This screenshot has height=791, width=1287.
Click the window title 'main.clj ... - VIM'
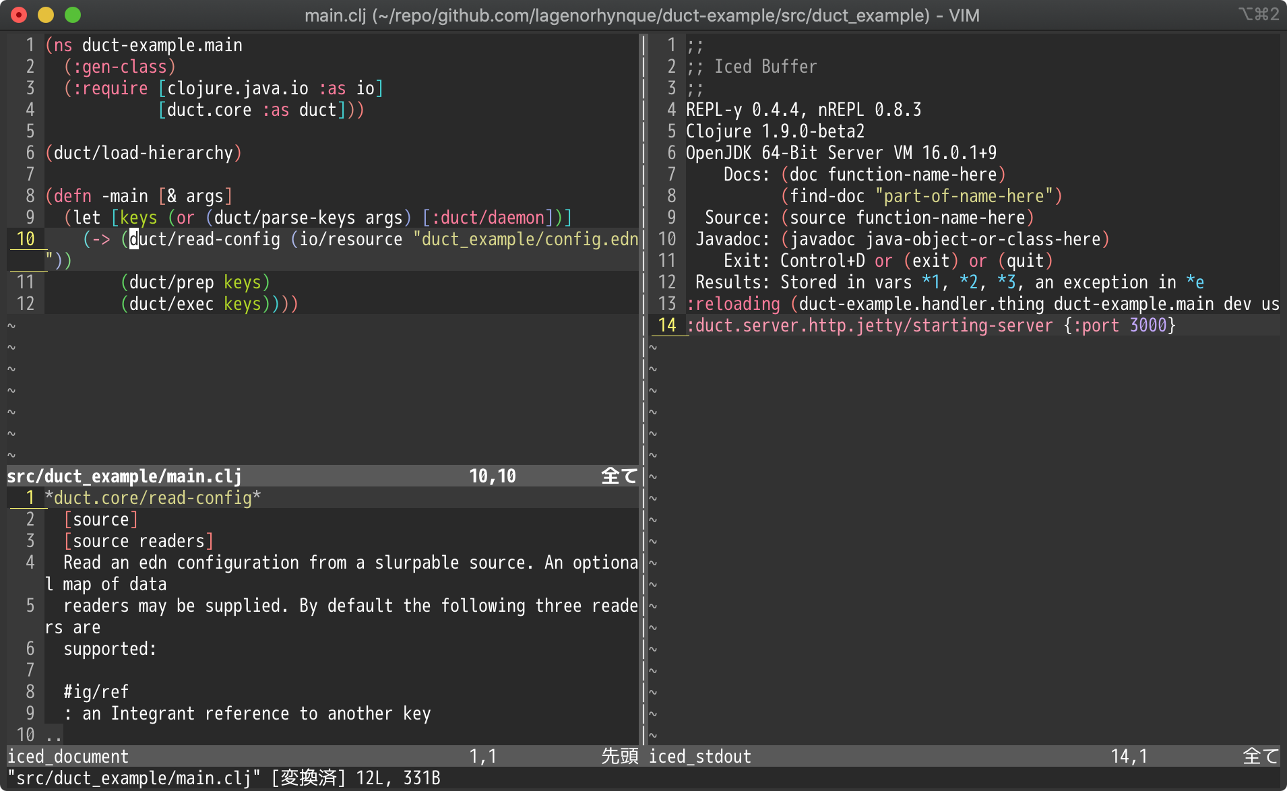click(x=641, y=15)
